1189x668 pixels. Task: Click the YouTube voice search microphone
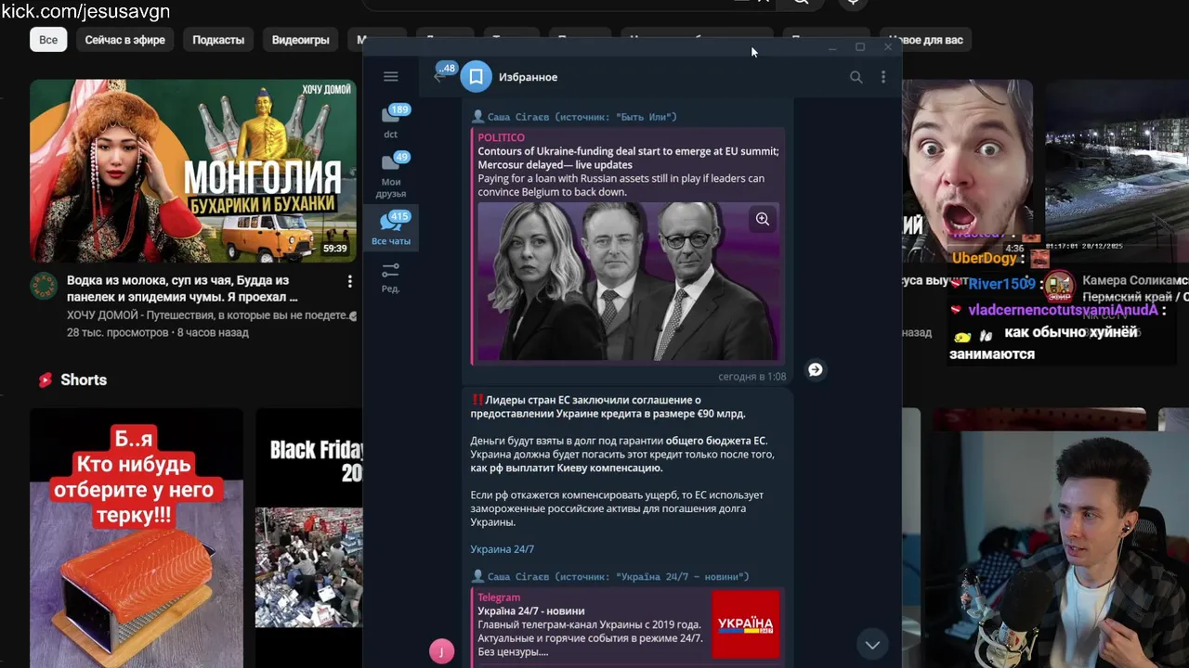(x=853, y=3)
